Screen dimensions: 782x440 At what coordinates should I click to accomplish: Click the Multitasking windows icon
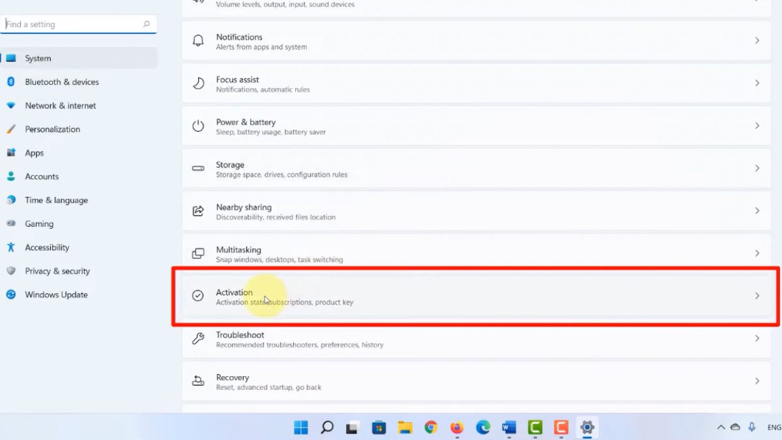pos(198,254)
